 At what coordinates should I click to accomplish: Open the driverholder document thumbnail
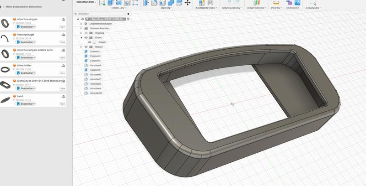(x=5, y=70)
